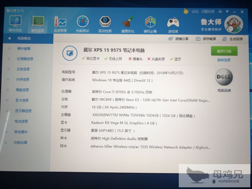Select 温度管理 temperature management icon
The height and width of the screenshot is (189, 252).
tap(60, 24)
